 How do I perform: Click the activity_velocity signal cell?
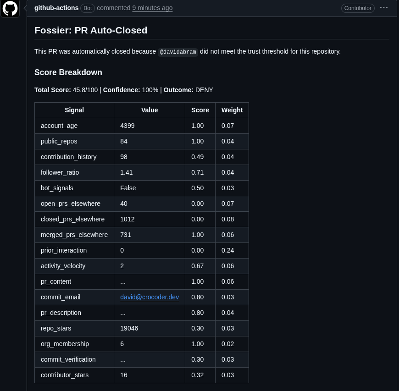[x=74, y=266]
